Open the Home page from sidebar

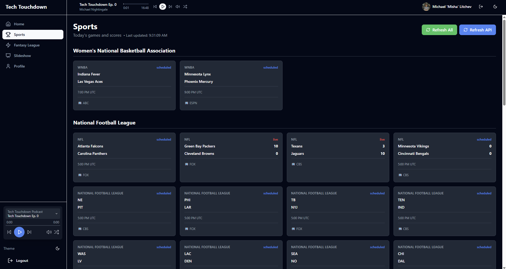[x=19, y=24]
